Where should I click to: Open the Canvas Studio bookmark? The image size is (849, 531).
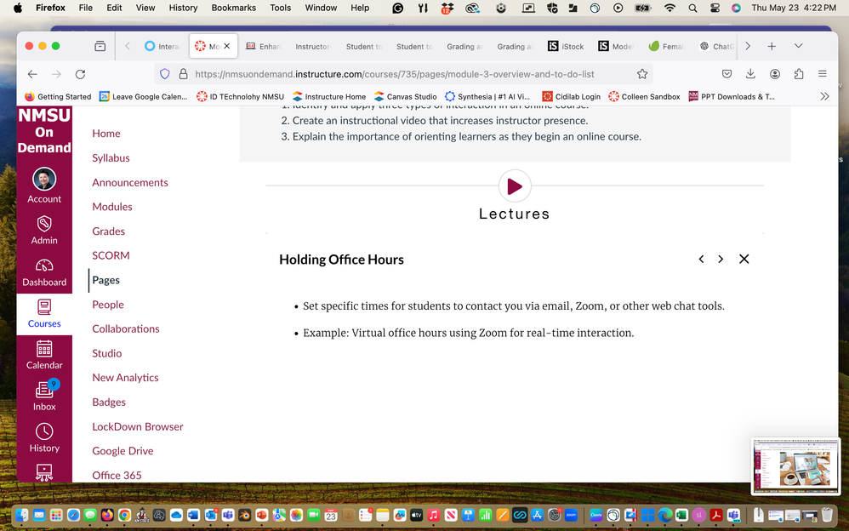pyautogui.click(x=405, y=96)
